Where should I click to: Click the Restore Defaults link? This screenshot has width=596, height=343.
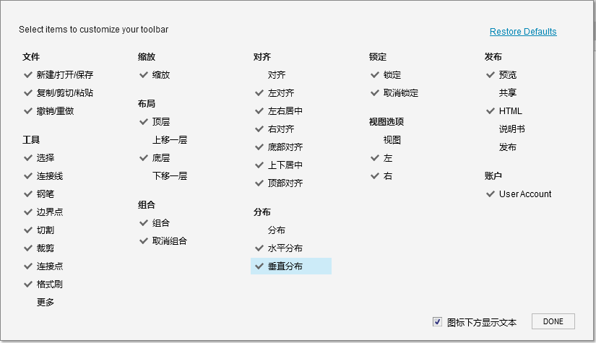coord(523,32)
